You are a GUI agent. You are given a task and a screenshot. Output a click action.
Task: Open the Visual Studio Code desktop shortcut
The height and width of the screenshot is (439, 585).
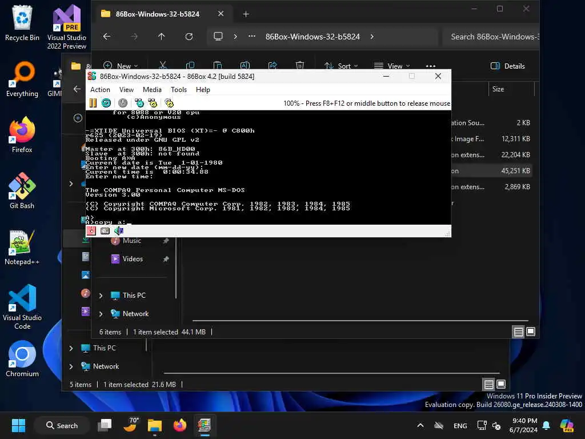(x=22, y=307)
